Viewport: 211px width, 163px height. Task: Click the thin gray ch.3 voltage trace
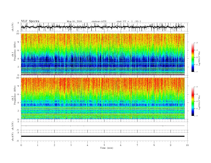click(103, 126)
